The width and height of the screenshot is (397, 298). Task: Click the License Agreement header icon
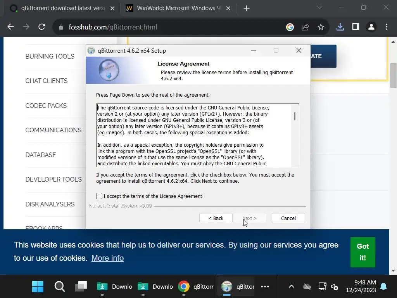click(109, 70)
